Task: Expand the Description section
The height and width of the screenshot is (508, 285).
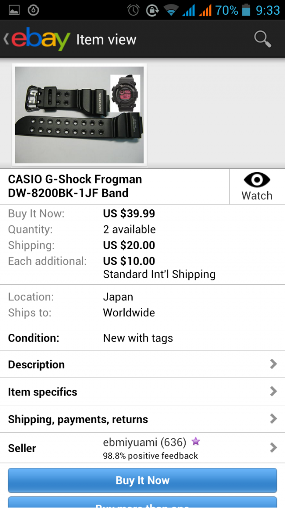Action: click(x=142, y=364)
